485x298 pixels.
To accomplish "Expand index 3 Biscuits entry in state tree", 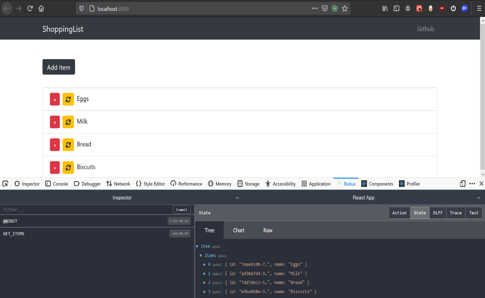I will click(x=205, y=292).
